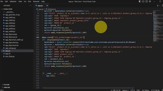Select app.rar archive file

[x=8, y=54]
